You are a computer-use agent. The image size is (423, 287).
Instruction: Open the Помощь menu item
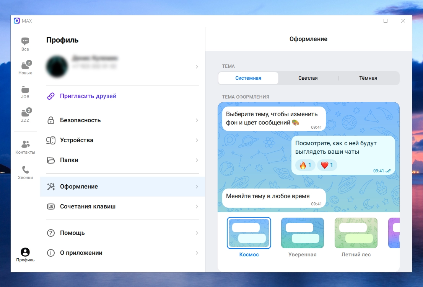coord(122,233)
